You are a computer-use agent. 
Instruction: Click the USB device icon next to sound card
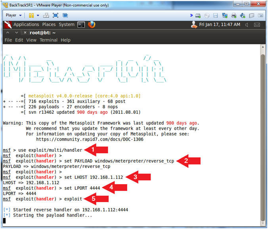point(251,15)
